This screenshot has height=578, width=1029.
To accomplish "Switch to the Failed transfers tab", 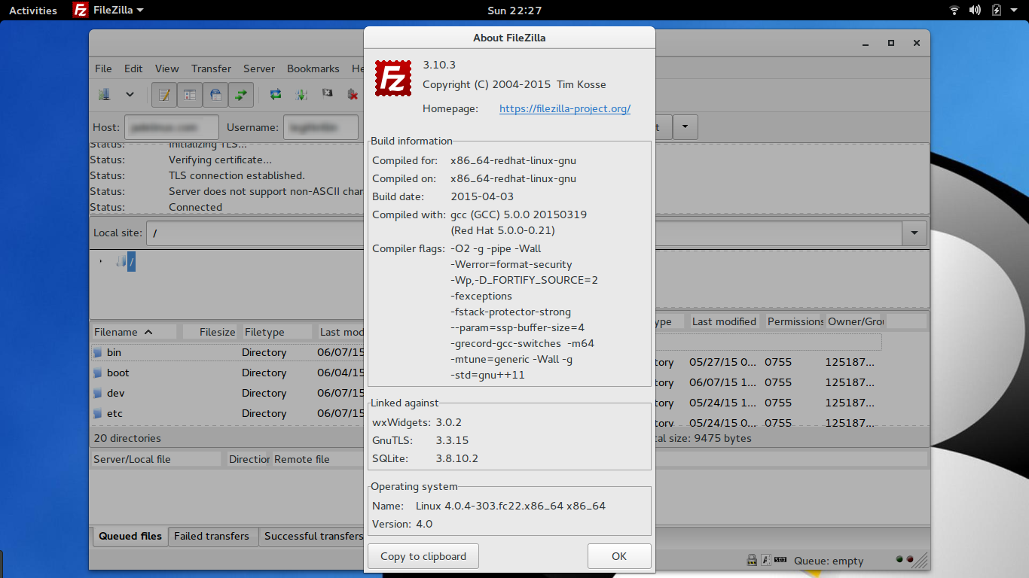I will (x=212, y=536).
